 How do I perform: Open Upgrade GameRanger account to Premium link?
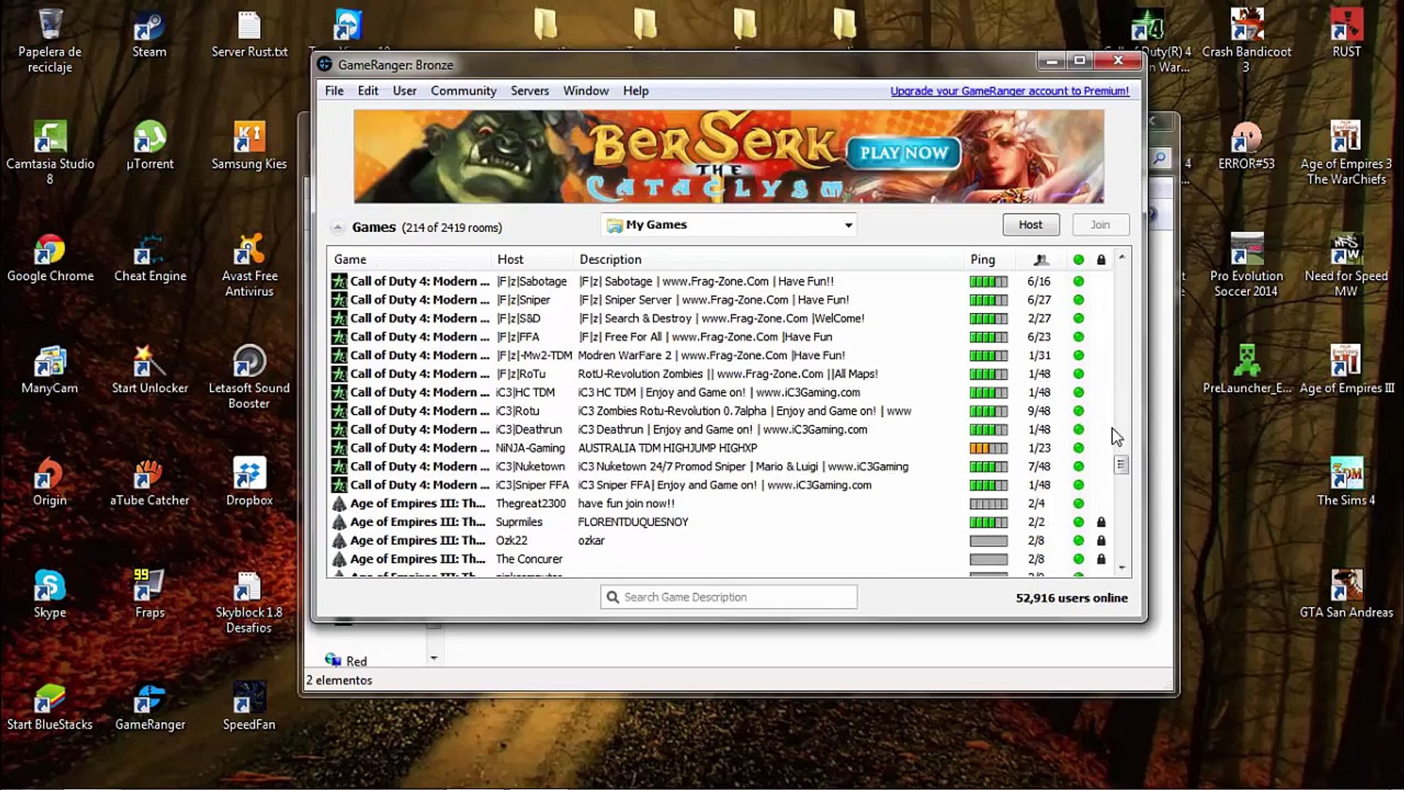tap(1009, 91)
